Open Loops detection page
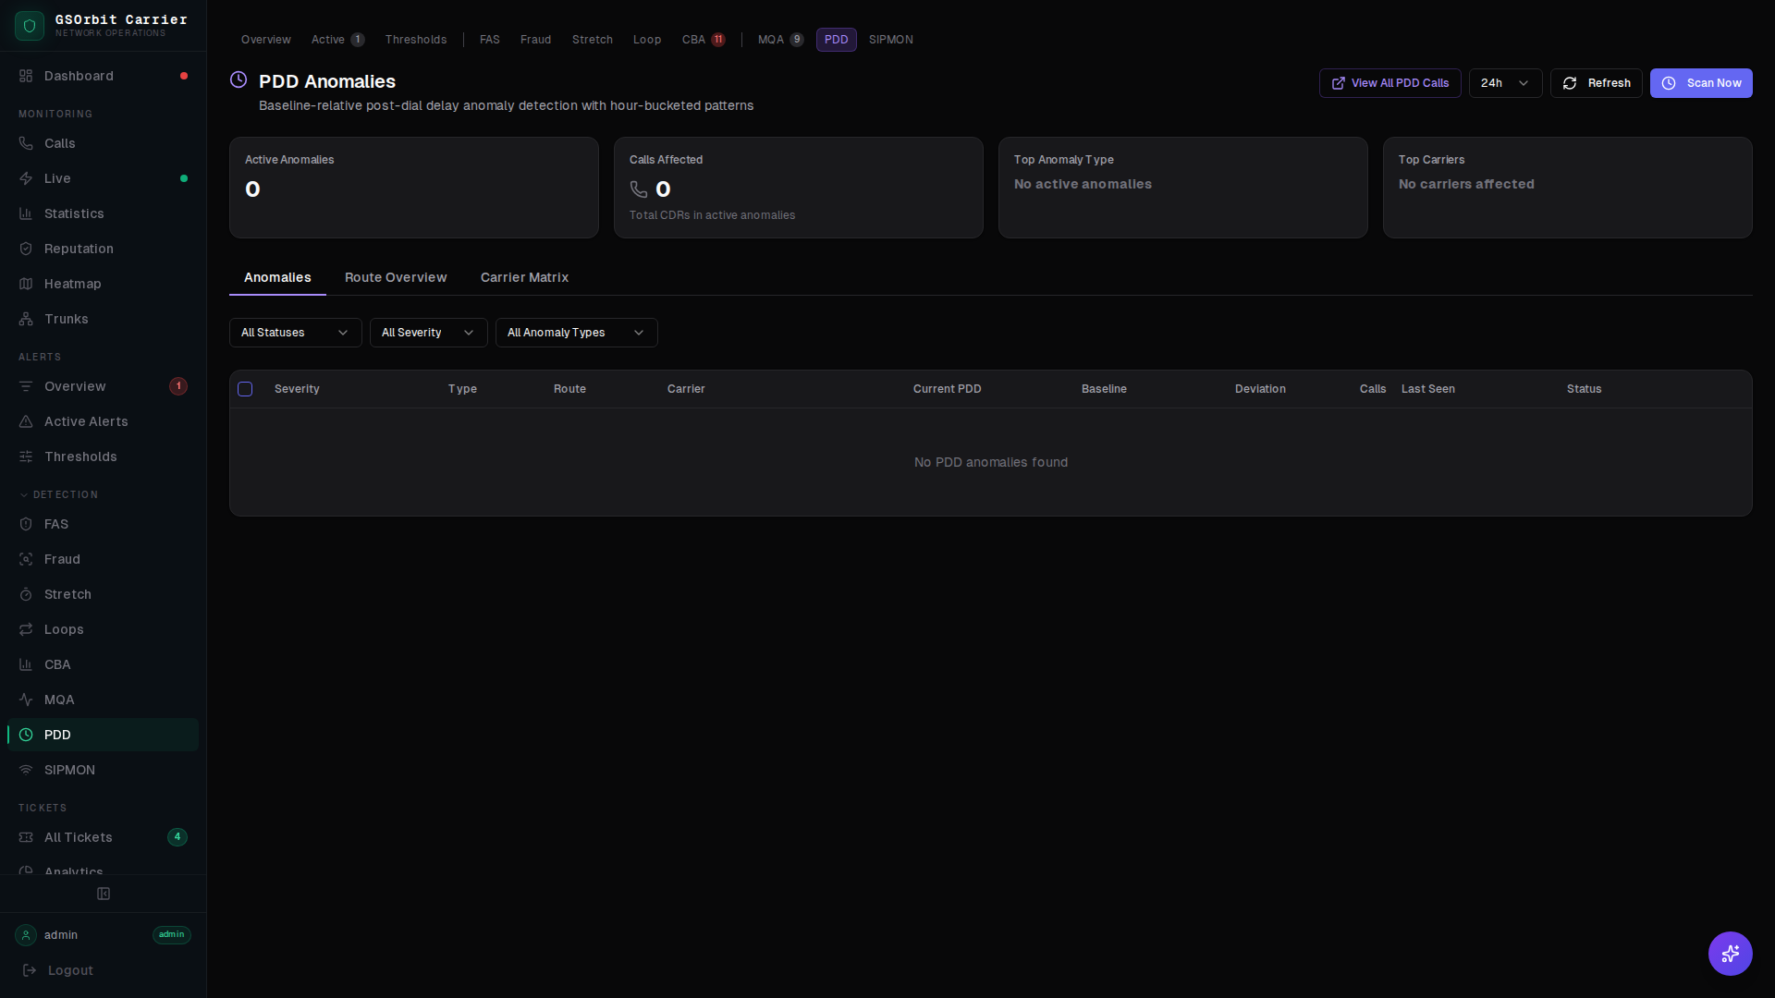The height and width of the screenshot is (998, 1775). pyautogui.click(x=64, y=629)
